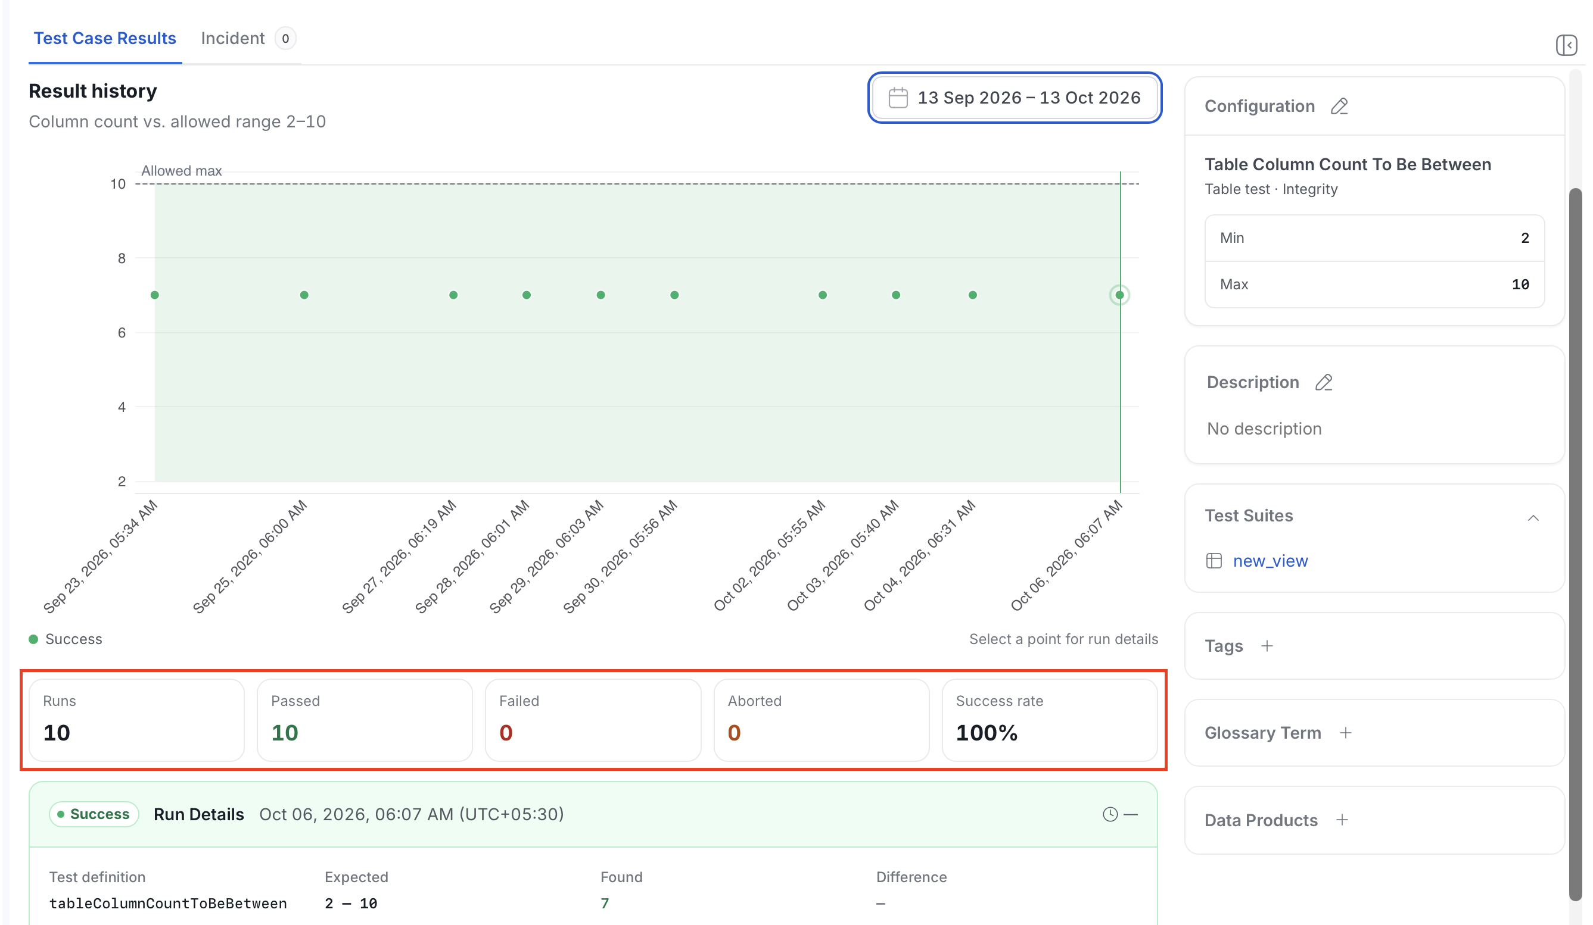Image resolution: width=1593 pixels, height=925 pixels.
Task: Collapse the right side panel icon
Action: 1566,45
